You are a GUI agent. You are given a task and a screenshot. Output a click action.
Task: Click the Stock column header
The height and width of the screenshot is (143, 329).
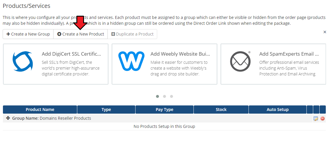(221, 110)
